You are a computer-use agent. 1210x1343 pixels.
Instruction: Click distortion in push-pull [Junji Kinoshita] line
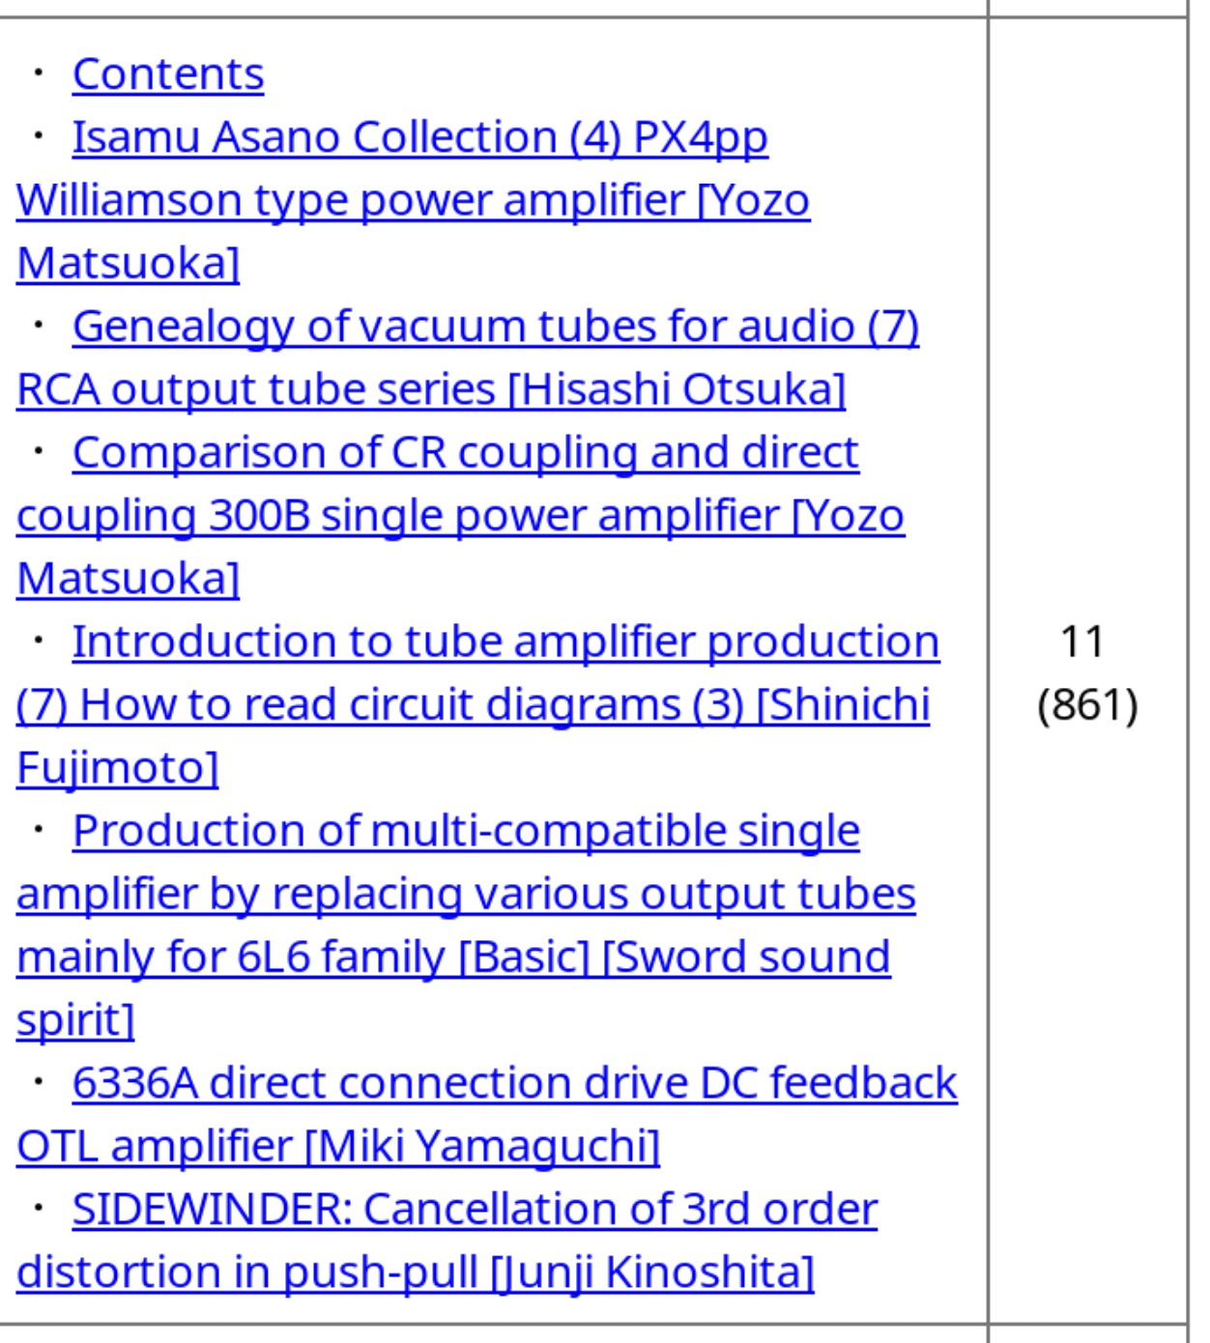click(416, 1272)
